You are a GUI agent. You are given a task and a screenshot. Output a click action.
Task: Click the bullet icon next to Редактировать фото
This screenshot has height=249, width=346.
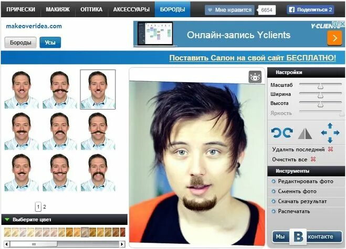pos(274,181)
